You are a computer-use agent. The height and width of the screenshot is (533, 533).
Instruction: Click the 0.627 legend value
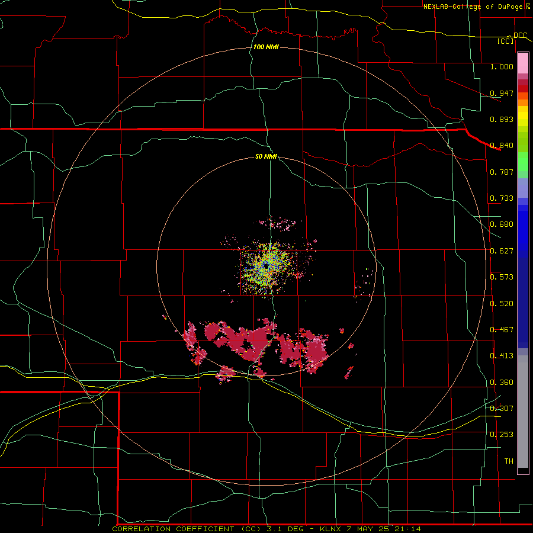502,251
